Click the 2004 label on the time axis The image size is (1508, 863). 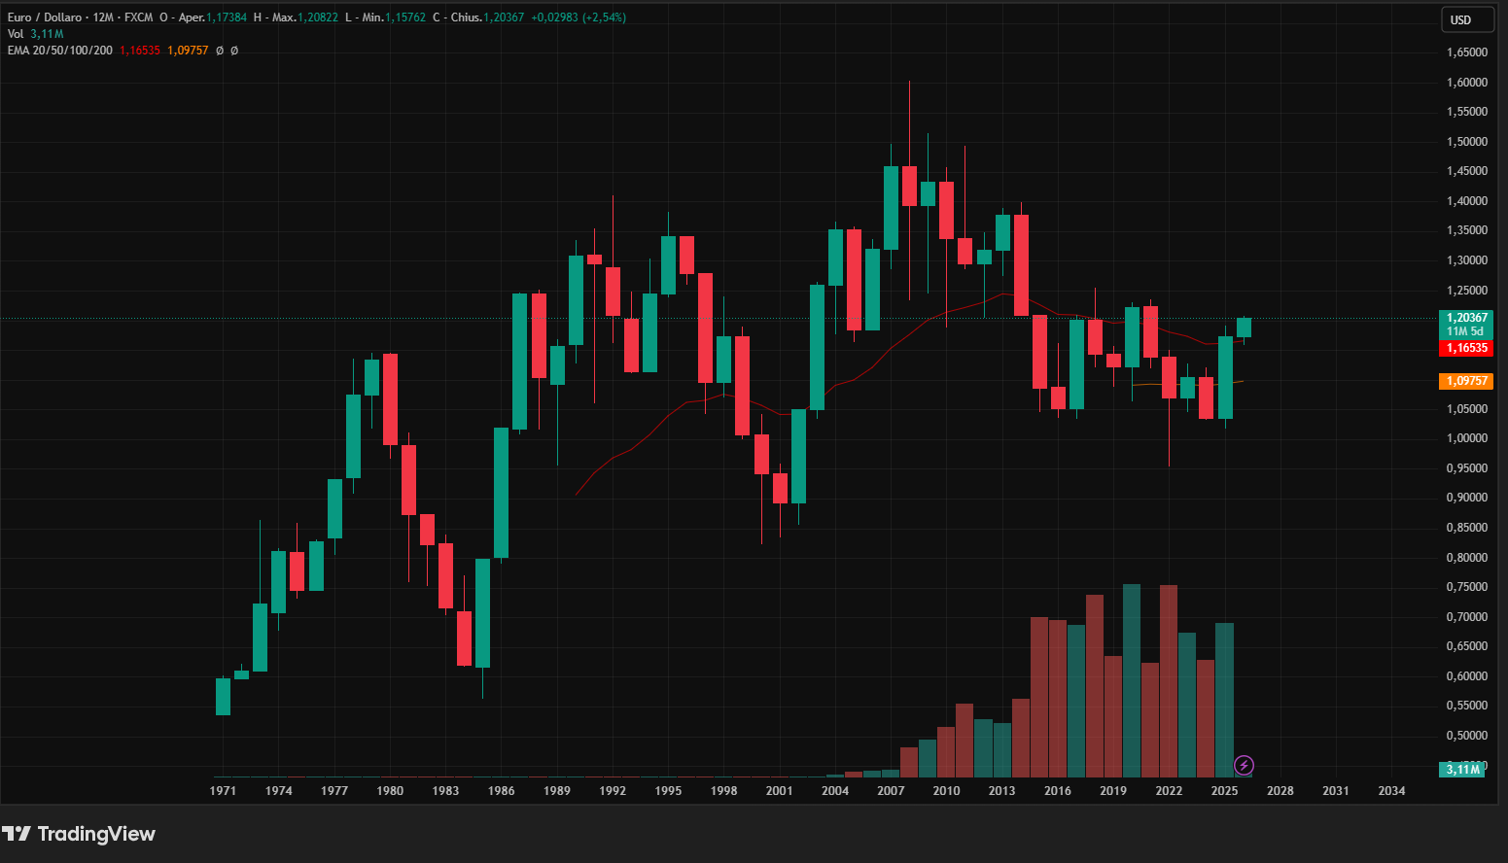(835, 791)
